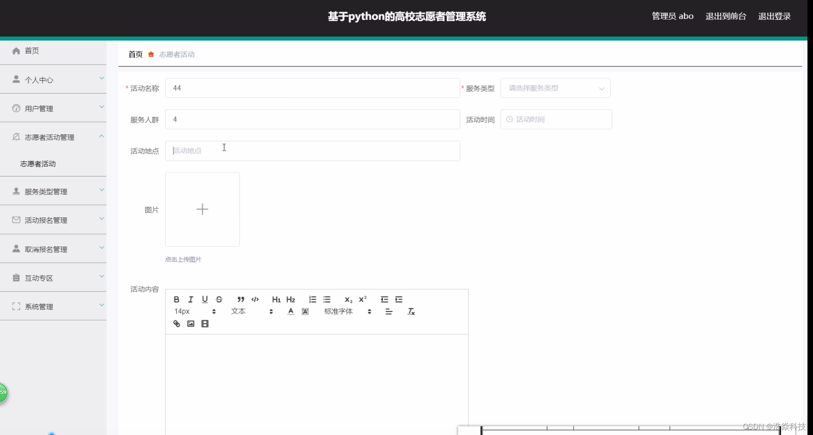This screenshot has width=813, height=435.
Task: Open the 志愿者活动 sidebar item
Action: (x=37, y=164)
